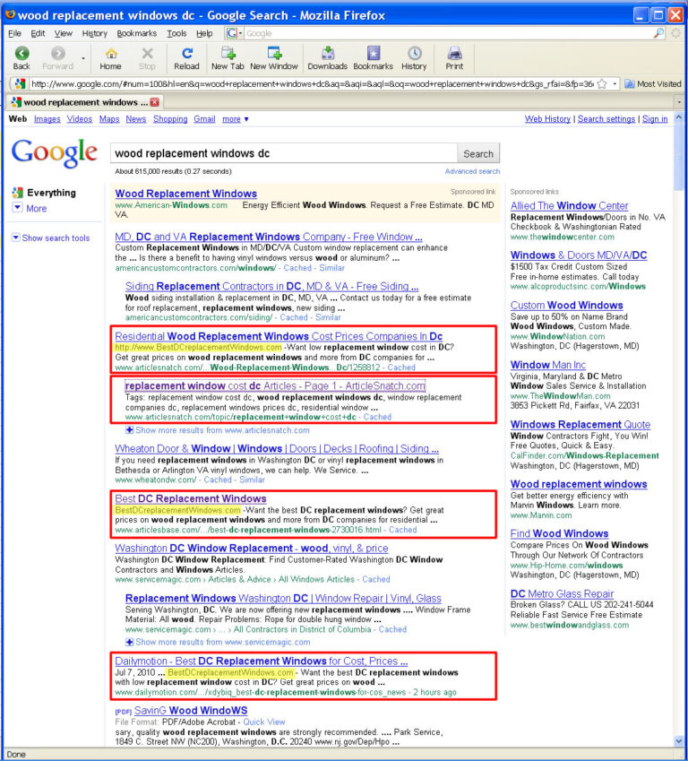Open the History clock icon
688x761 pixels.
coord(414,53)
